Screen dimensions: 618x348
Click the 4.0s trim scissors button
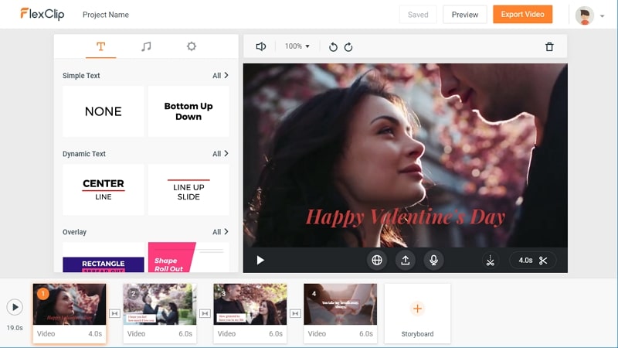[532, 261]
